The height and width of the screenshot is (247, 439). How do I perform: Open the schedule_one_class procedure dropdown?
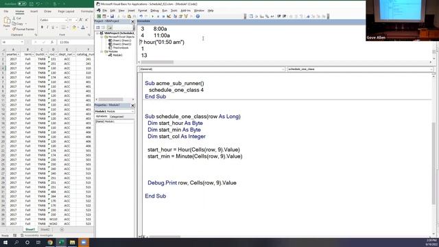coord(431,69)
